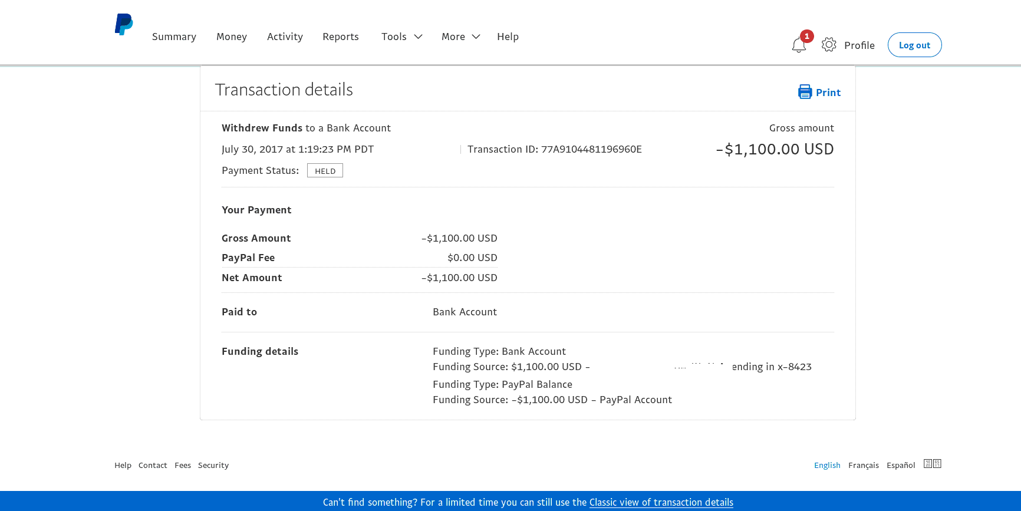This screenshot has width=1021, height=511.
Task: Click the PayPal Fee $0.00 USD value
Action: click(472, 258)
